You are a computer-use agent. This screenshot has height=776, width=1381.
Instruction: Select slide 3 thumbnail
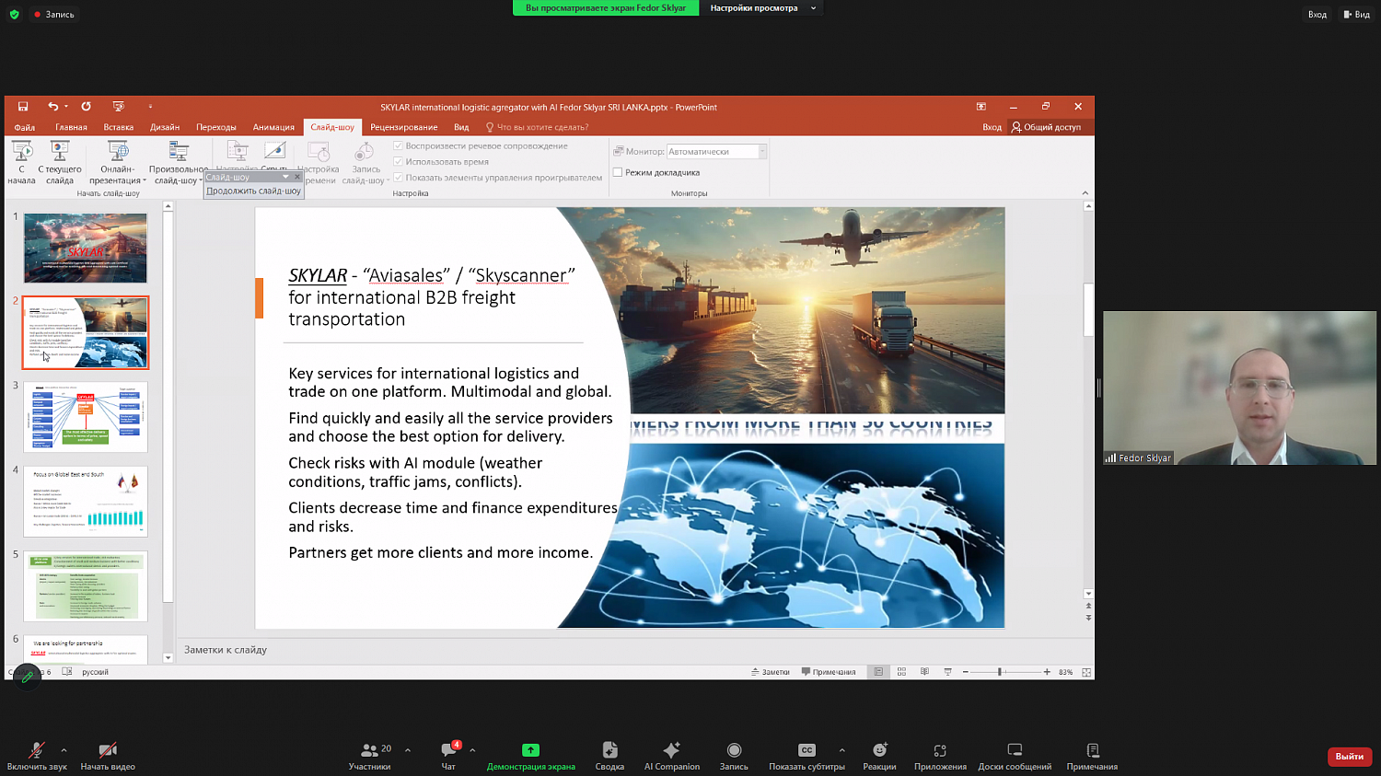[86, 417]
